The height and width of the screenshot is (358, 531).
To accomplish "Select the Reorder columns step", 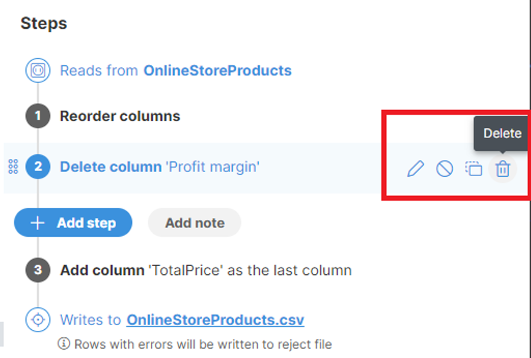I will pos(120,116).
